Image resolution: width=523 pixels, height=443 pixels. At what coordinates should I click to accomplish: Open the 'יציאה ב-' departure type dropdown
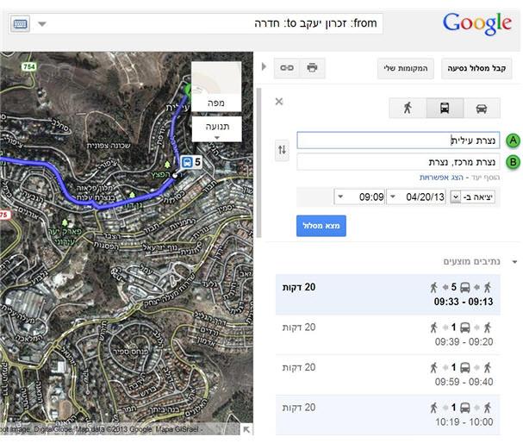[x=473, y=197]
